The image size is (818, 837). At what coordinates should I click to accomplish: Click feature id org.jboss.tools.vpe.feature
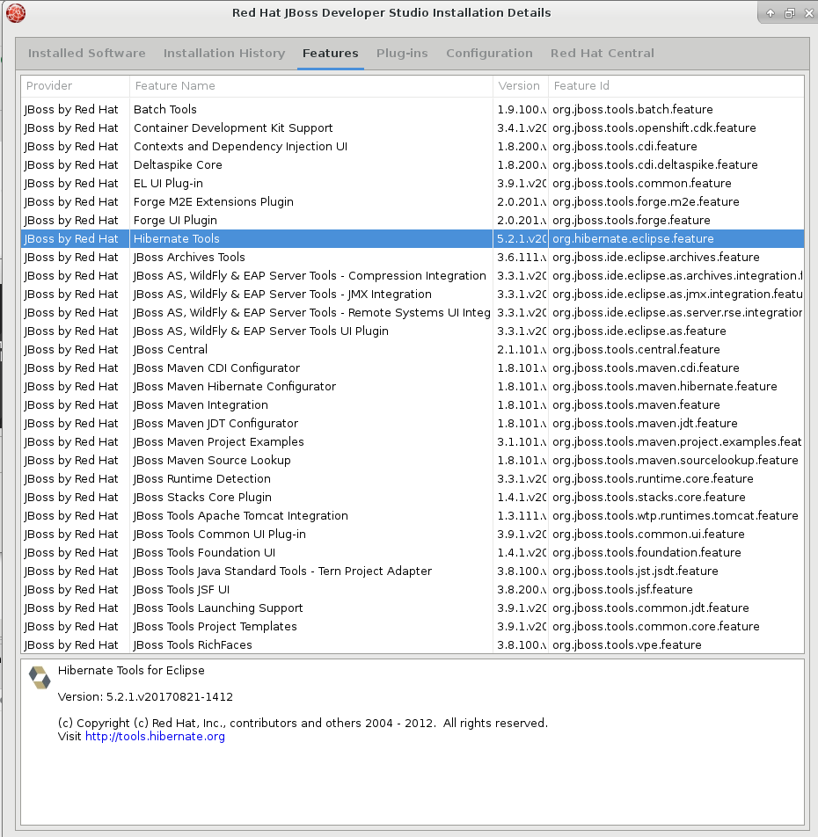tap(627, 644)
